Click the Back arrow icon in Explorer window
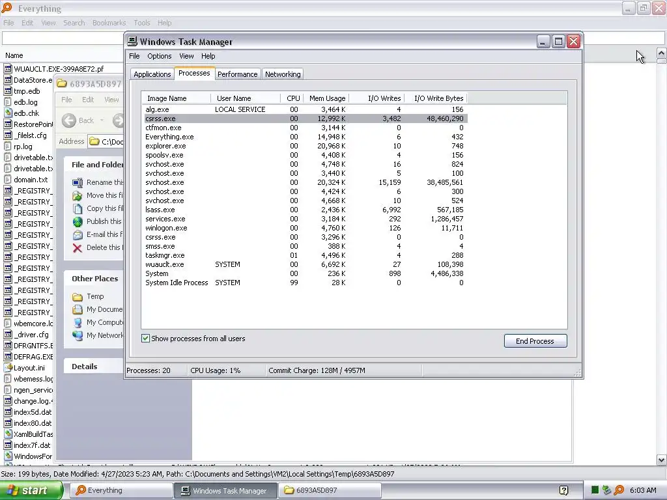667x500 pixels. (x=69, y=120)
